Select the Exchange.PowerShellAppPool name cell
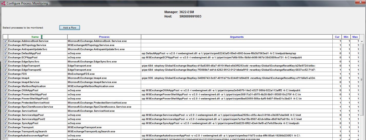Screen dimensions: 366x140 pyautogui.click(x=38, y=95)
